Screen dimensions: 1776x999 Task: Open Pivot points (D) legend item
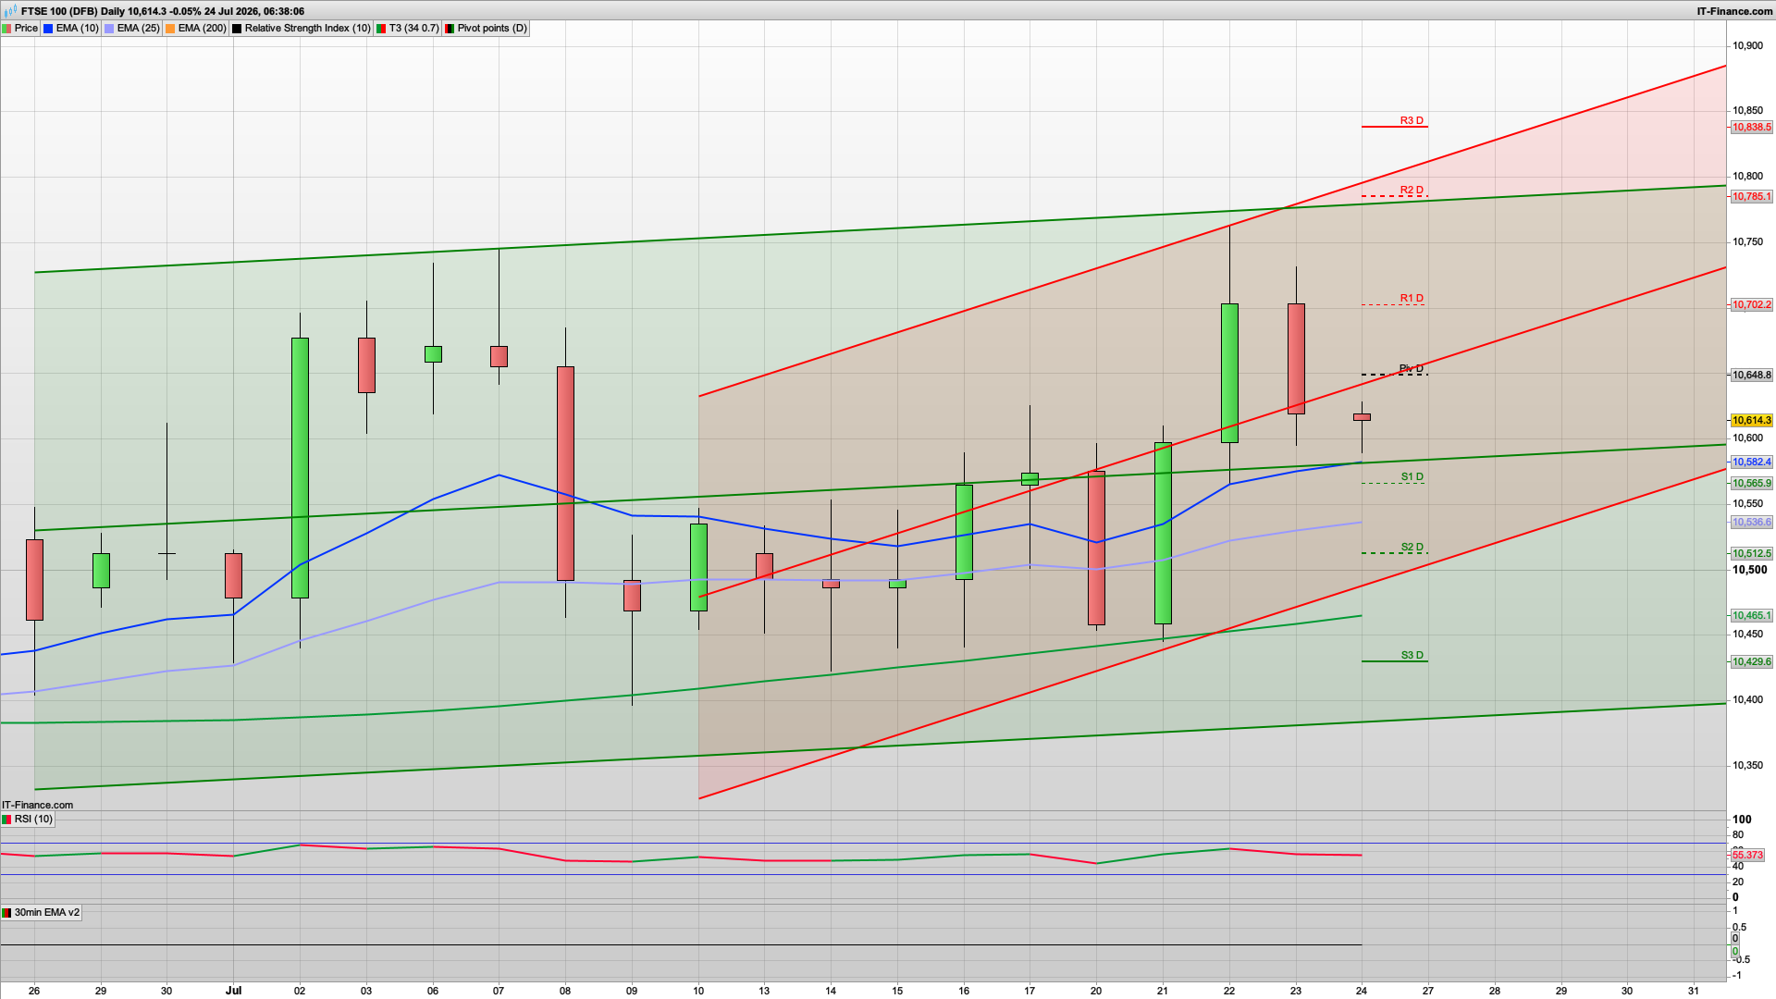487,29
